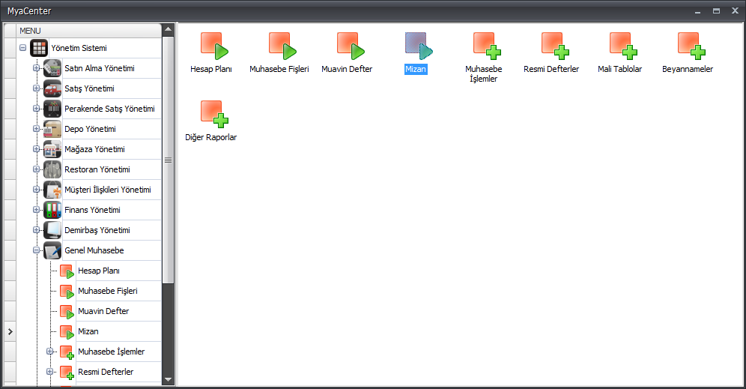
Task: Click the Satın Alma Yönetimi tree icon
Action: coord(52,68)
